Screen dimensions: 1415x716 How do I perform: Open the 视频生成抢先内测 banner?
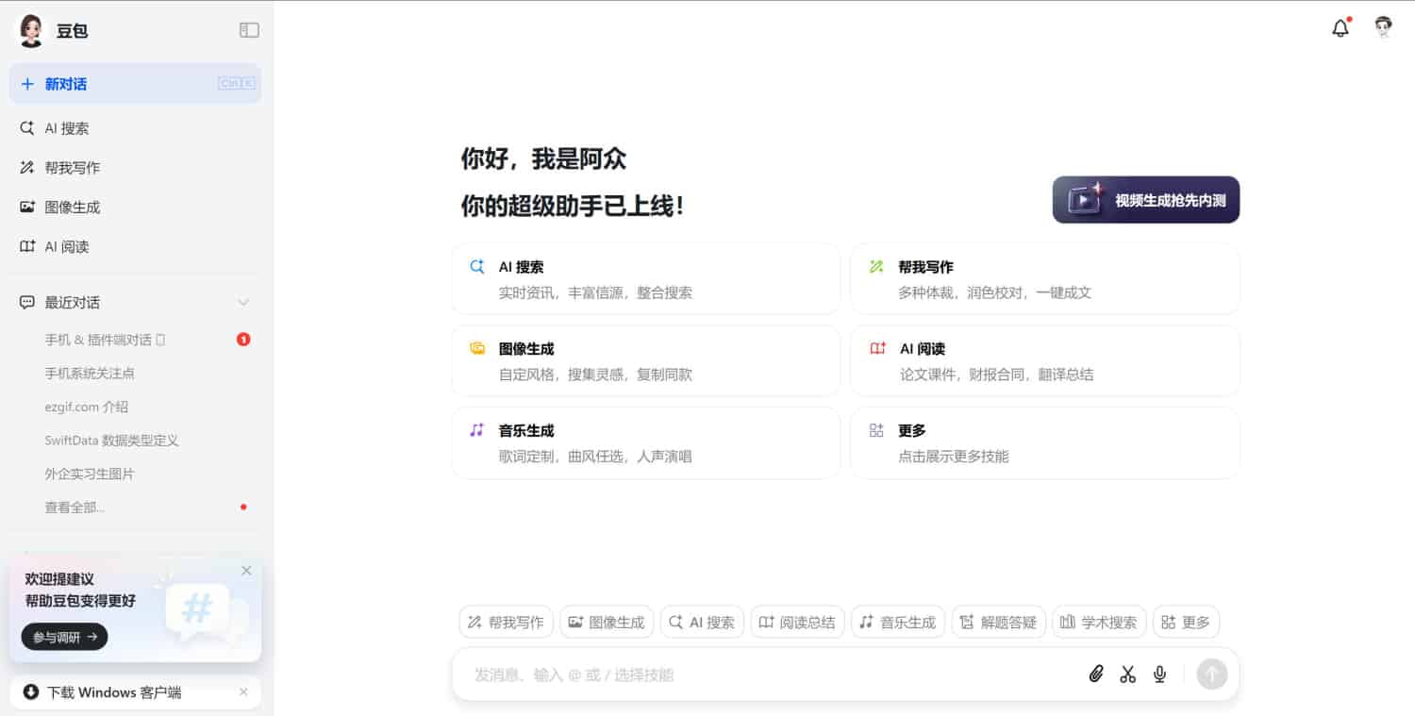tap(1145, 199)
